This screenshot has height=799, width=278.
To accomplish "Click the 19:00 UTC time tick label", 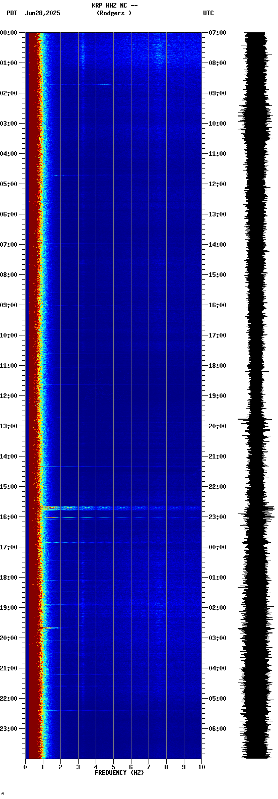I will pos(218,396).
